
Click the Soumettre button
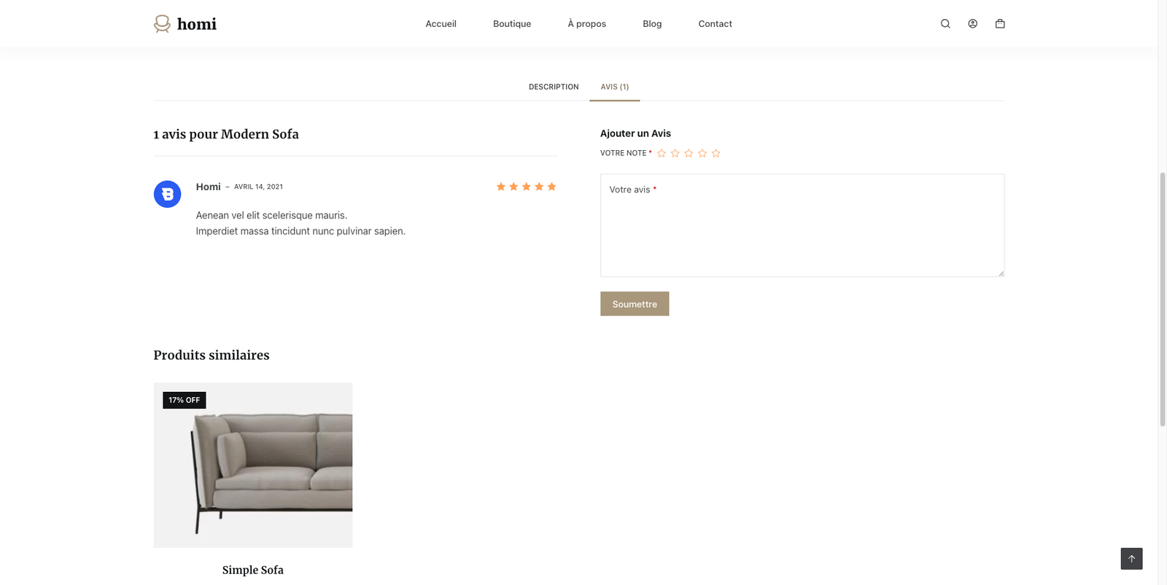click(635, 304)
